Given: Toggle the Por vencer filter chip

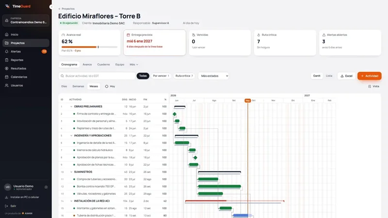Looking at the screenshot, I should coord(161,76).
